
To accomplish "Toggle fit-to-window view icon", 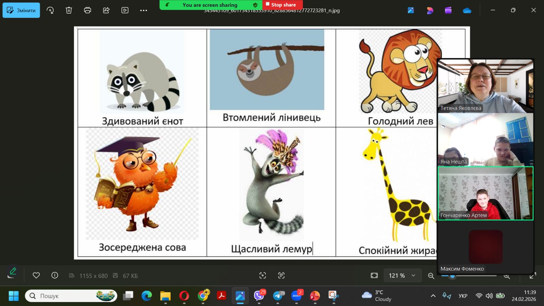I will point(374,275).
